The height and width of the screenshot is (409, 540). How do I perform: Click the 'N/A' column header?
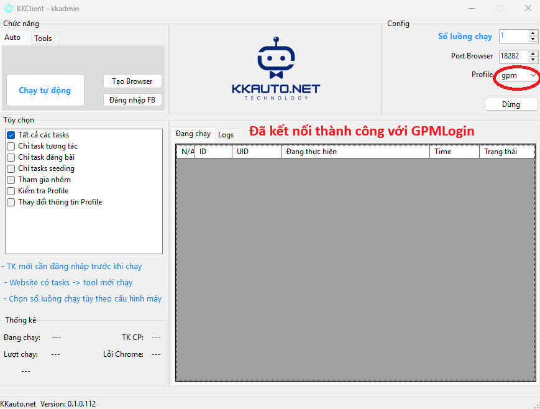pyautogui.click(x=186, y=152)
